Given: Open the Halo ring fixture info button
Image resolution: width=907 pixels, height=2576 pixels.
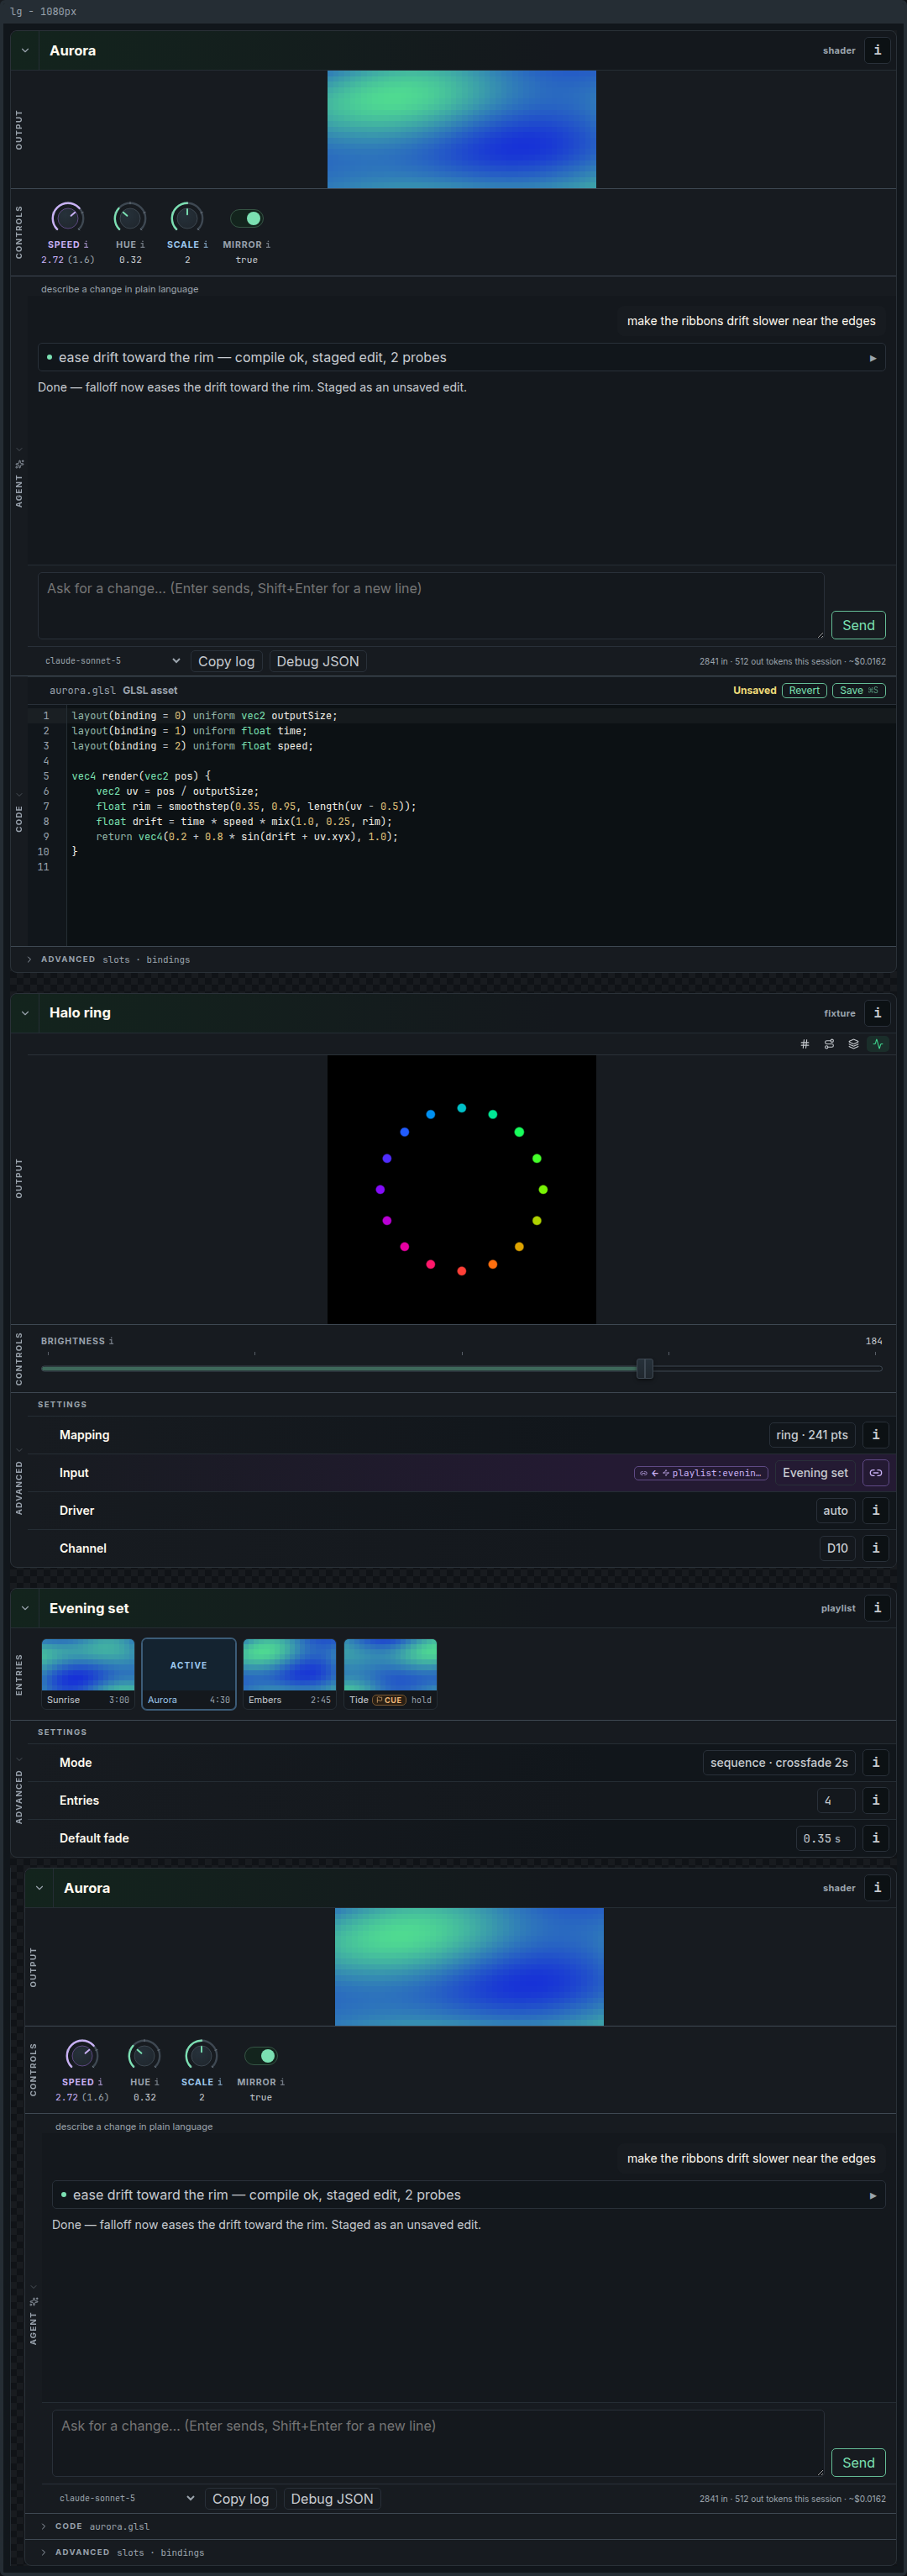Looking at the screenshot, I should point(877,1013).
